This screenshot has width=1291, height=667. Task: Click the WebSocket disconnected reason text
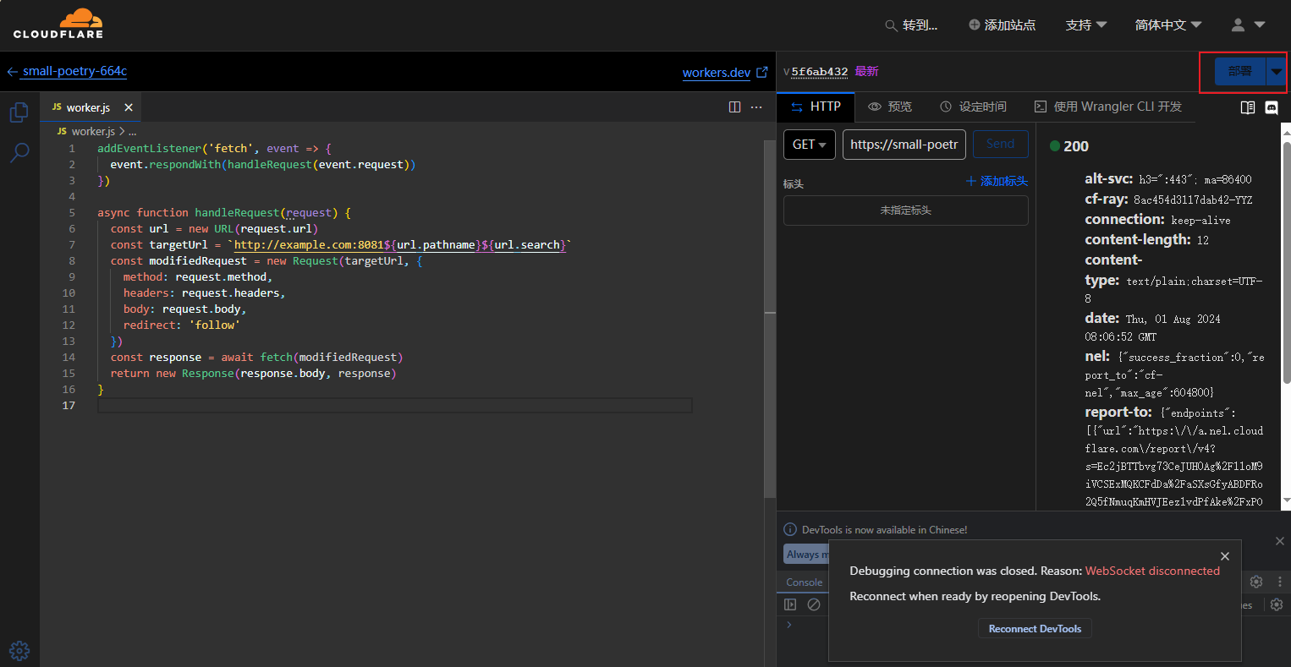coord(1152,571)
